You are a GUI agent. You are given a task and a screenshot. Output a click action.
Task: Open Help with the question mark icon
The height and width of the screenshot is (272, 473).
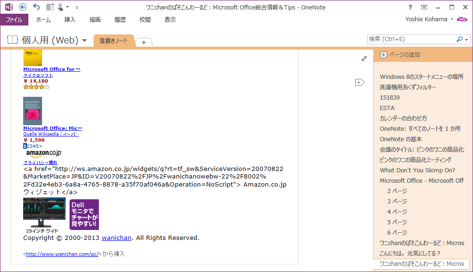410,7
